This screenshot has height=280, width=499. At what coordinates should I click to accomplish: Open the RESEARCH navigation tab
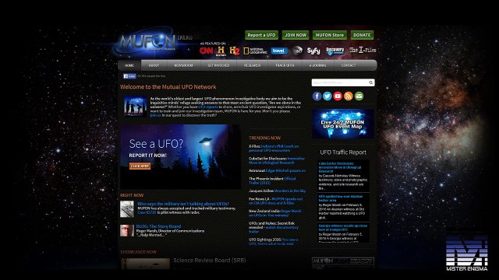coord(253,65)
